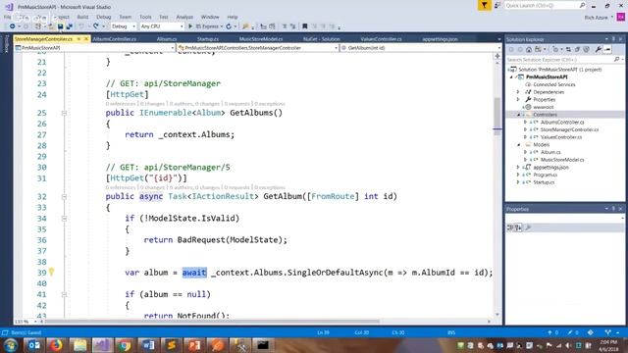
Task: Collapse the GetAlbums method at line 25
Action: (64, 114)
